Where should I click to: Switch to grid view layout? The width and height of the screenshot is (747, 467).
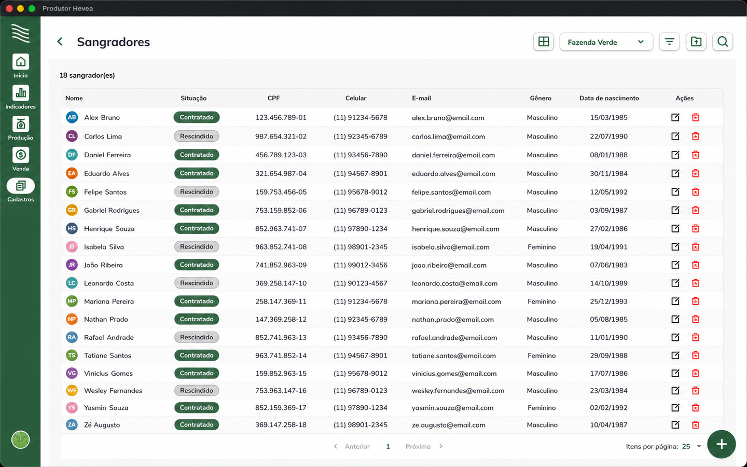tap(544, 42)
